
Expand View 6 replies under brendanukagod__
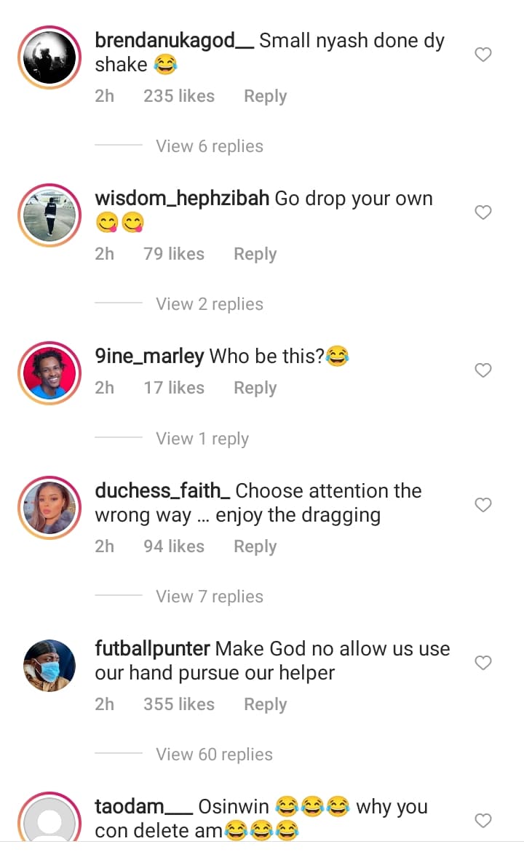pyautogui.click(x=210, y=146)
